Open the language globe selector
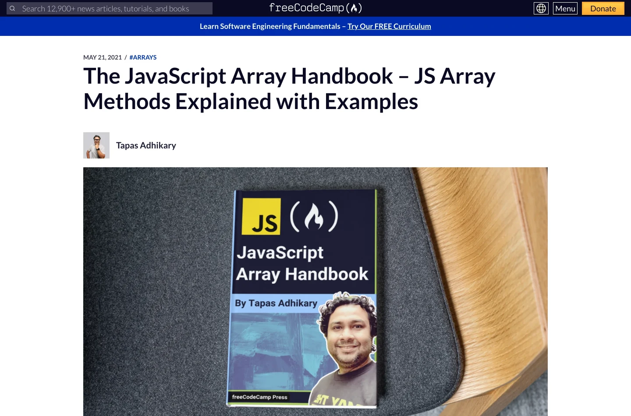 point(541,8)
